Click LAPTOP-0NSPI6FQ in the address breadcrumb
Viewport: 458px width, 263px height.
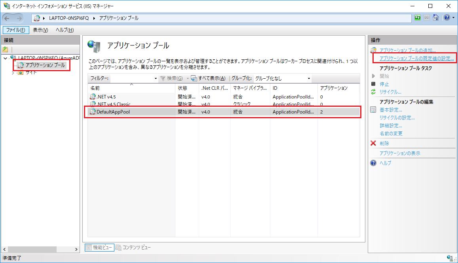coord(68,18)
